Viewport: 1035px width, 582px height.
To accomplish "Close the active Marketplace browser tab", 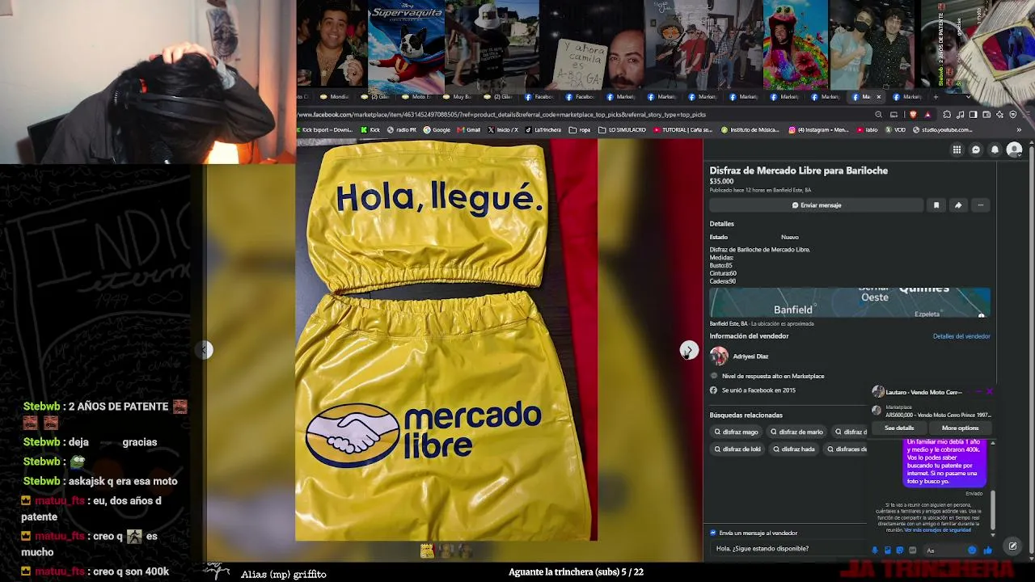I will 879,97.
